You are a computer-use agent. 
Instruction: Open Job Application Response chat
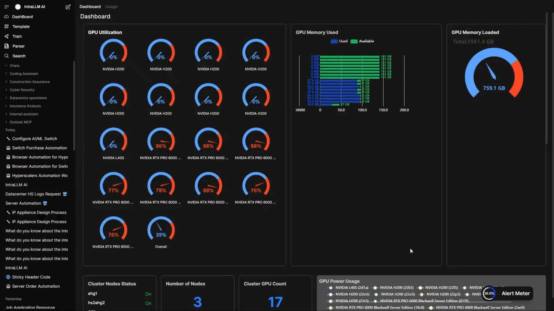pyautogui.click(x=30, y=308)
